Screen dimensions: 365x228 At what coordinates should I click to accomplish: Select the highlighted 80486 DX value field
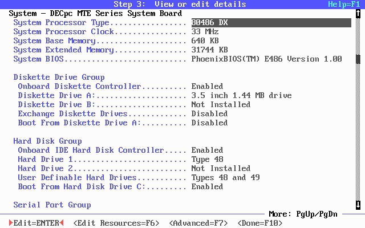coord(271,23)
